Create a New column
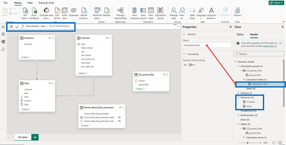The height and width of the screenshot is (145, 286). [x=143, y=13]
